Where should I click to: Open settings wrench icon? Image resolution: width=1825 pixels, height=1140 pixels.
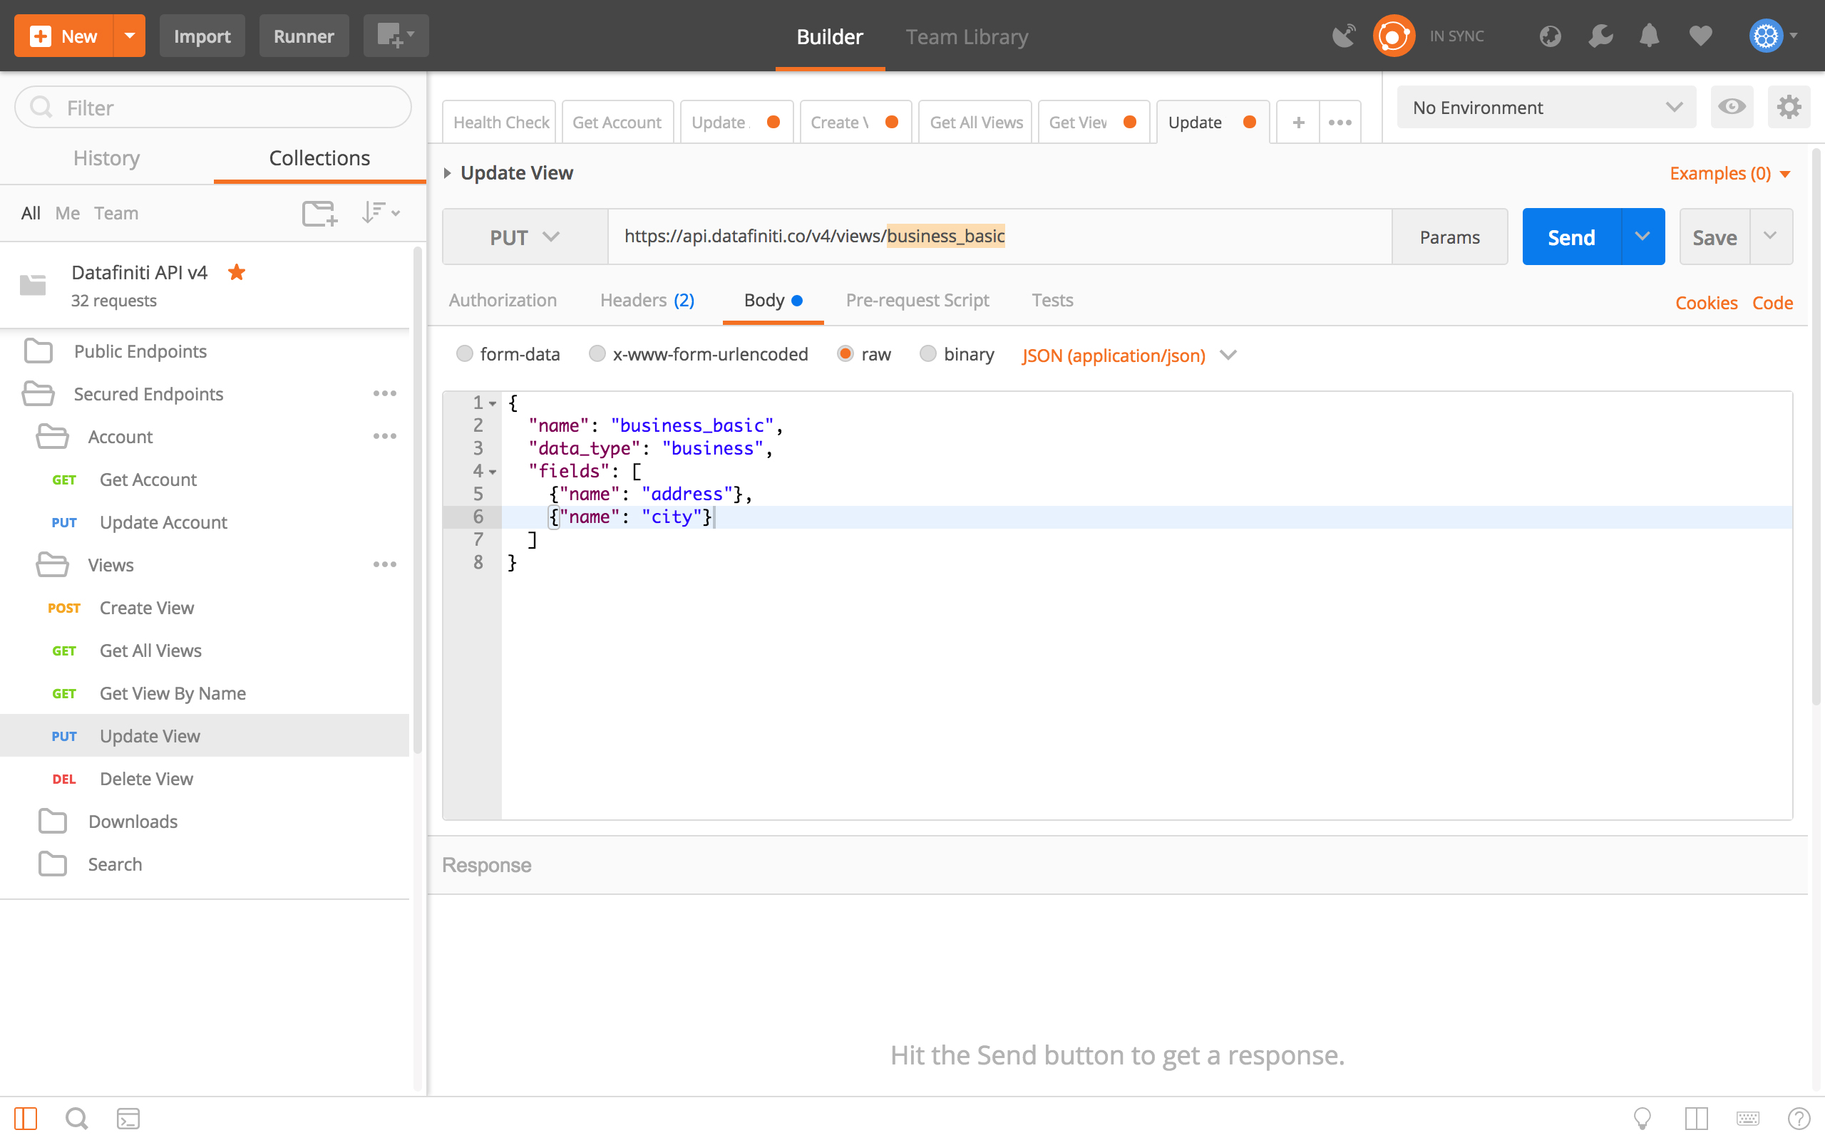point(1600,36)
